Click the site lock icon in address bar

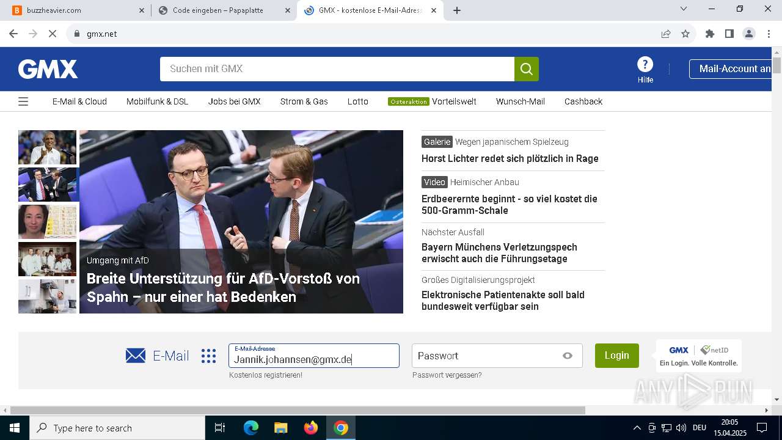tap(76, 34)
